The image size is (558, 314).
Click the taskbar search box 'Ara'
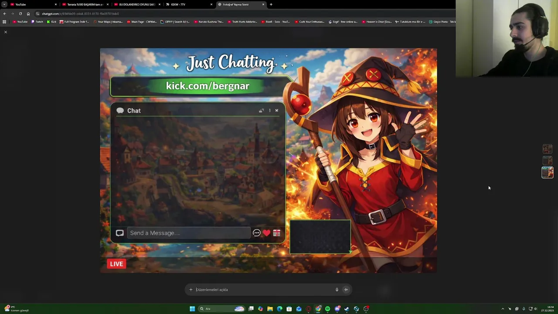(x=222, y=309)
